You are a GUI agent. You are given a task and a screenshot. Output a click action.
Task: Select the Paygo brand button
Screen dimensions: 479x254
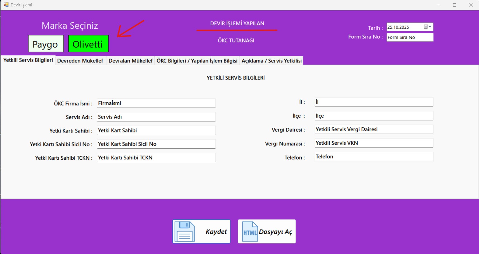[46, 44]
